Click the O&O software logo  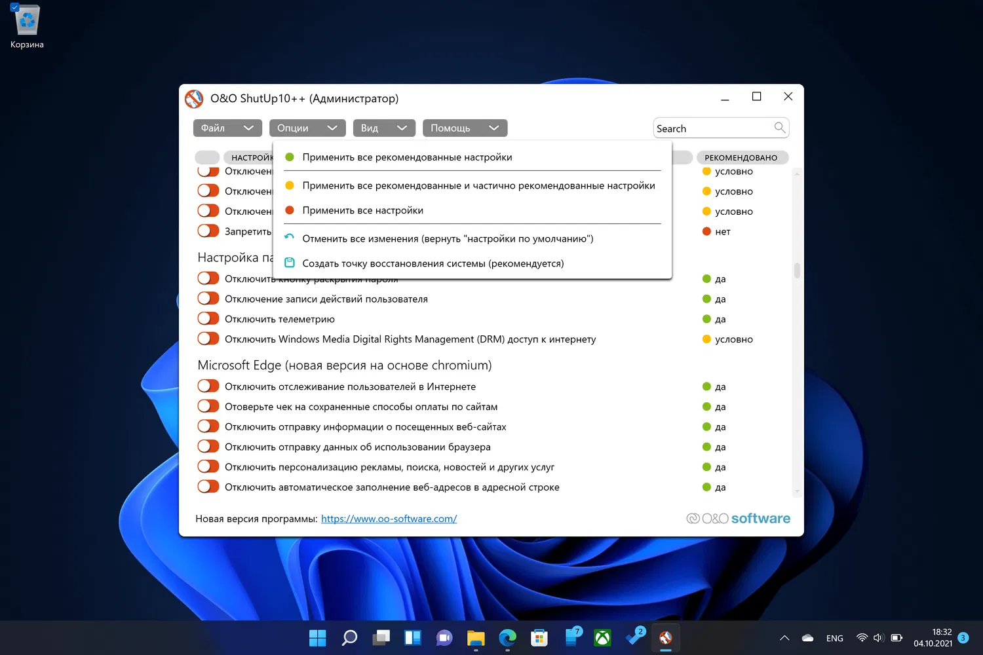tap(738, 519)
